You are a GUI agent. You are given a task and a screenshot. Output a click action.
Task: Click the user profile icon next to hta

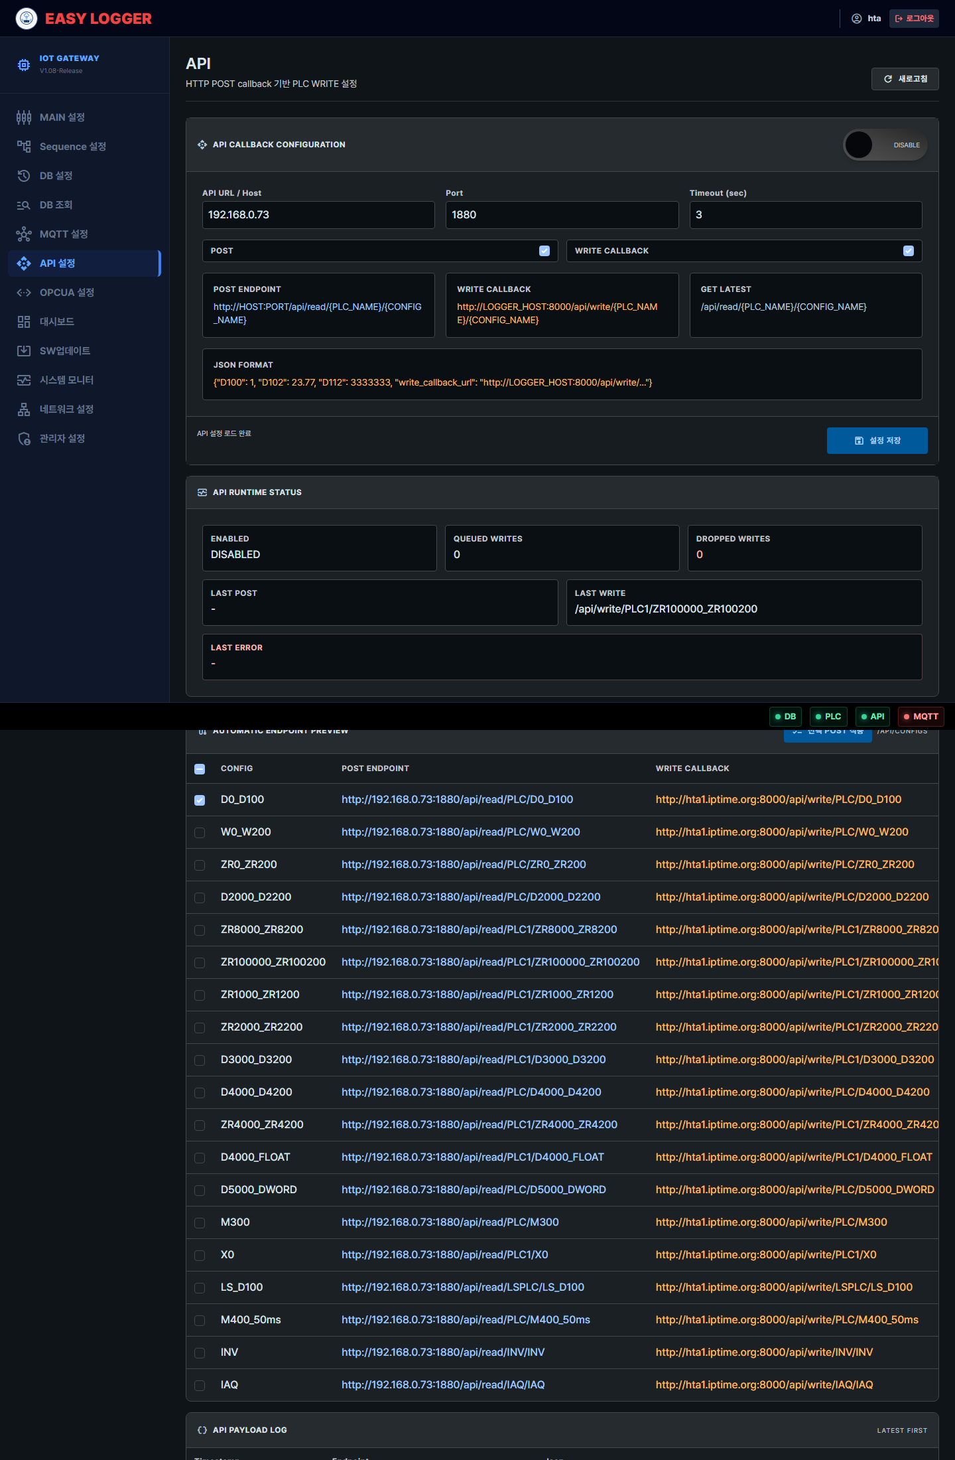(857, 19)
